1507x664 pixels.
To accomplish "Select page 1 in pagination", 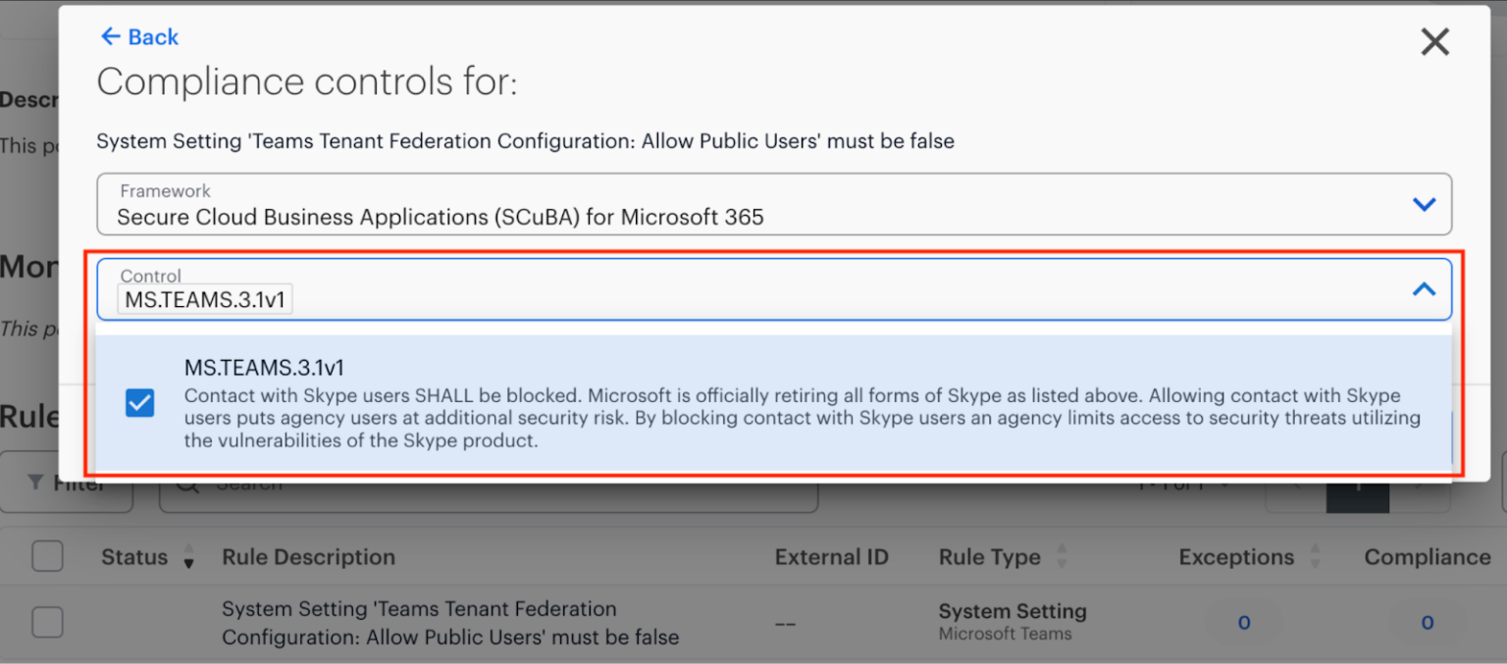I will (1358, 488).
